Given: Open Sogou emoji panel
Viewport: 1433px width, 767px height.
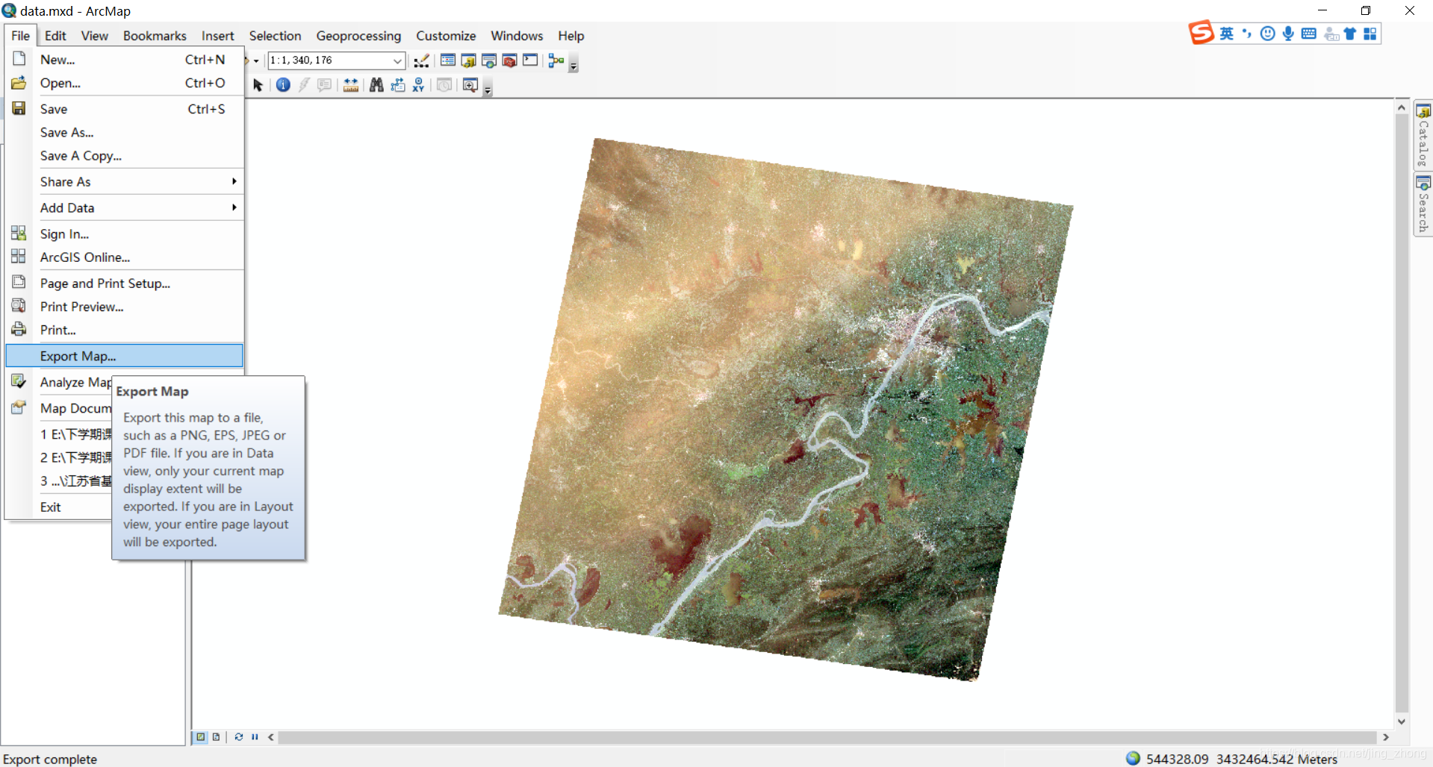Looking at the screenshot, I should tap(1267, 34).
